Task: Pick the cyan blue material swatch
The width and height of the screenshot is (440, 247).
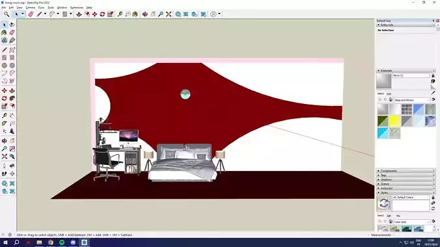Action: pos(383,133)
